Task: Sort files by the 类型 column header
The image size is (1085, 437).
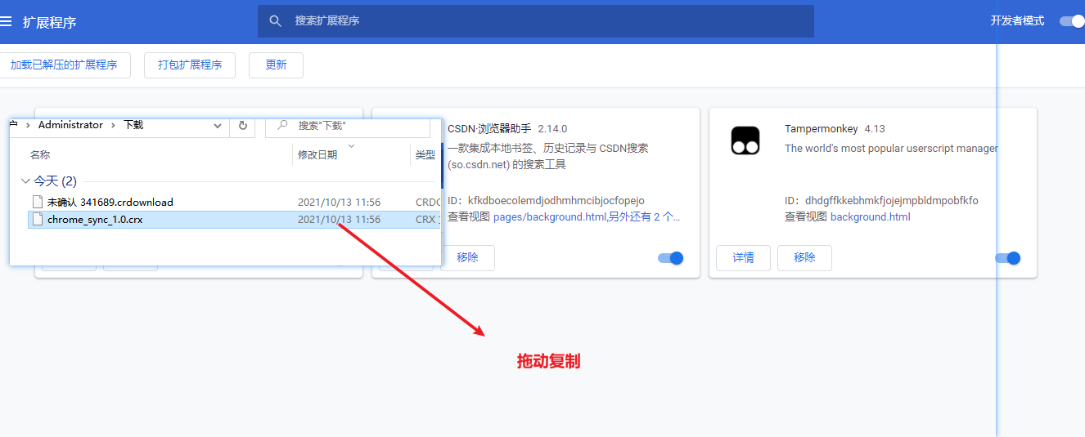Action: (425, 155)
